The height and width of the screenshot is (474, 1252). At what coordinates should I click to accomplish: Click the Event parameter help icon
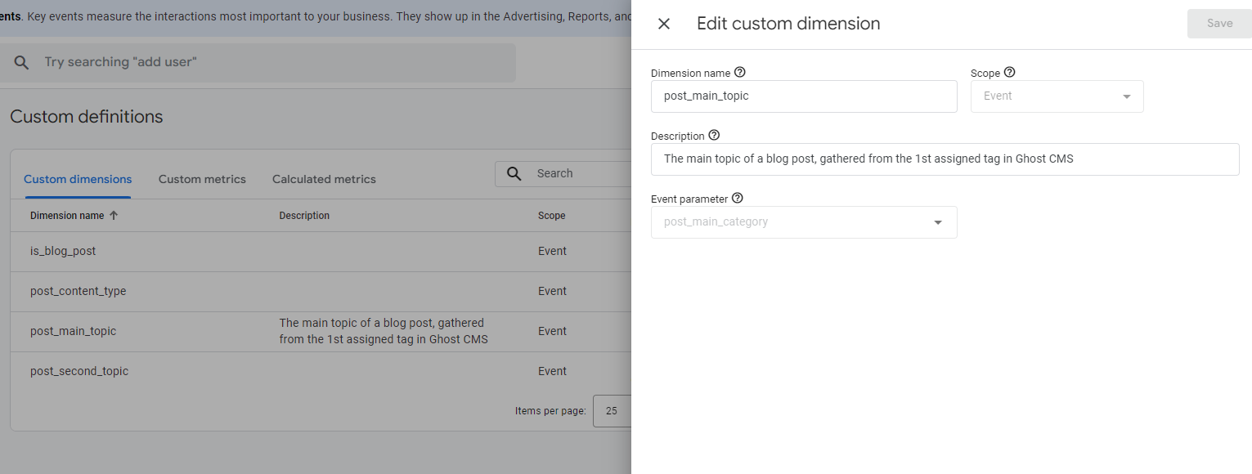(737, 199)
